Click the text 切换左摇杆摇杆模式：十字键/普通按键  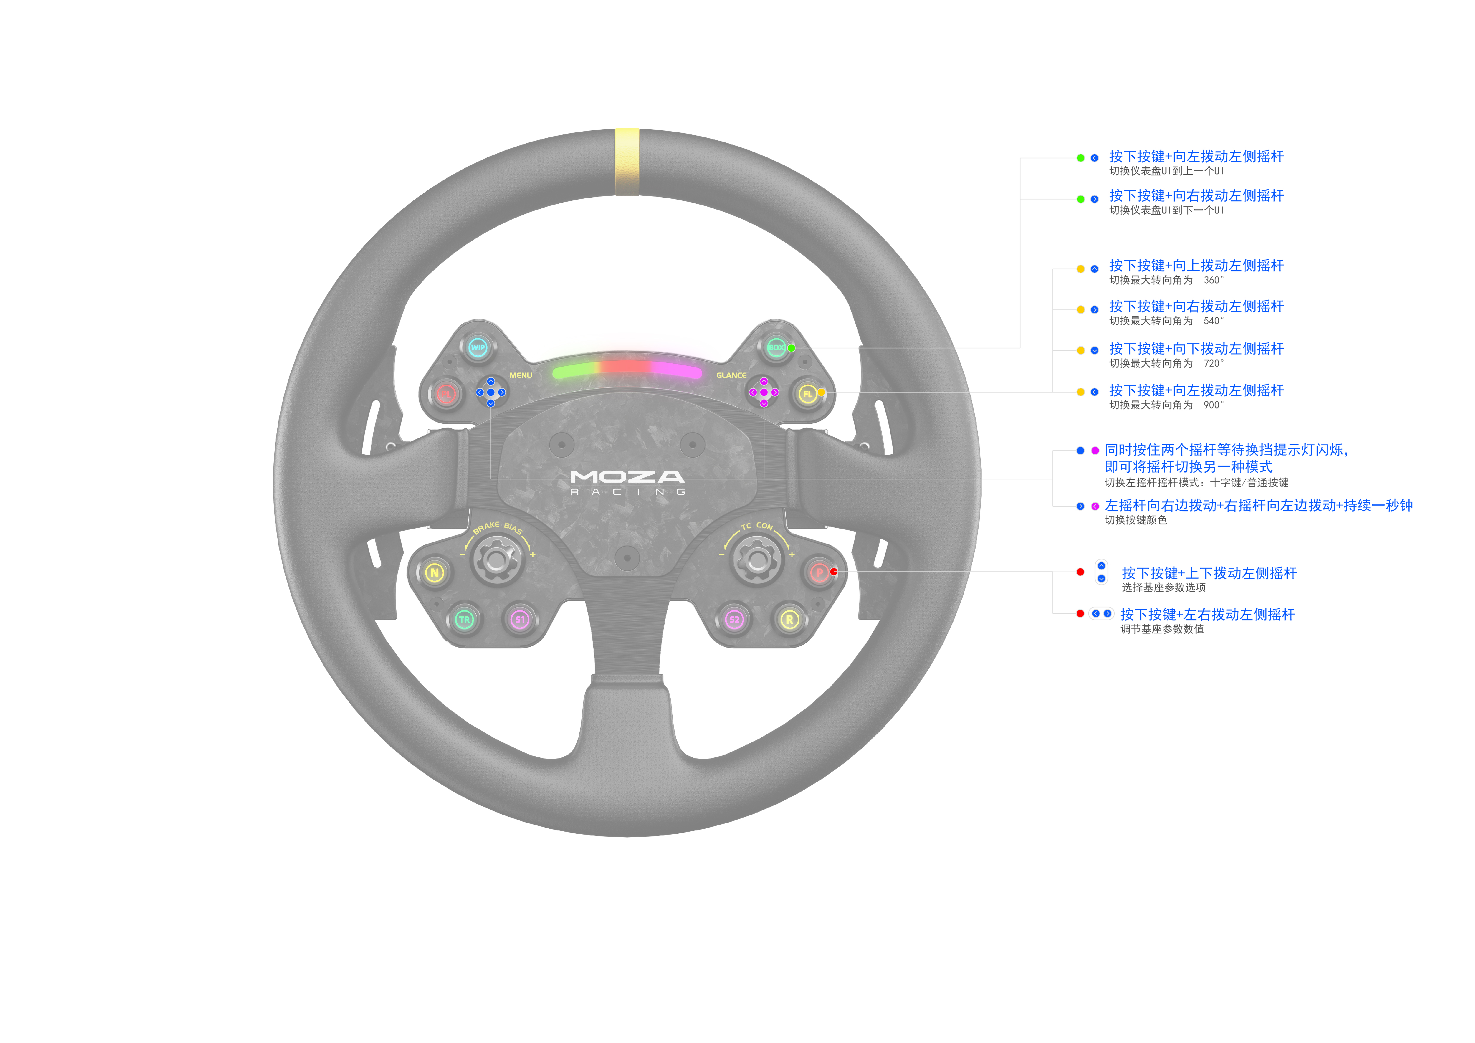1197,483
